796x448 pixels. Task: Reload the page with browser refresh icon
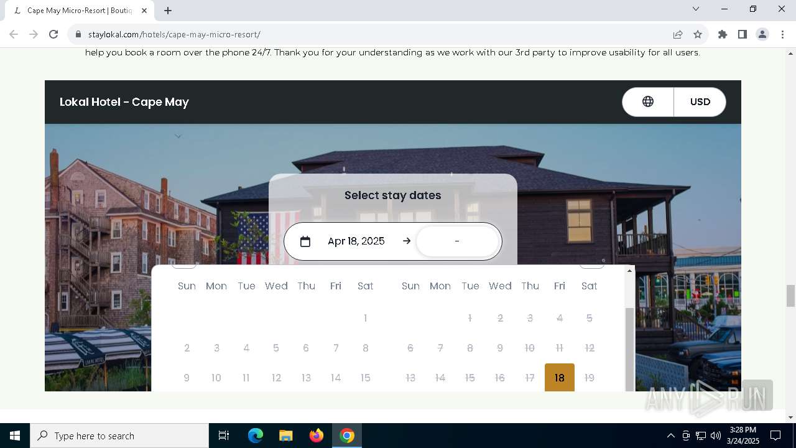(x=53, y=34)
